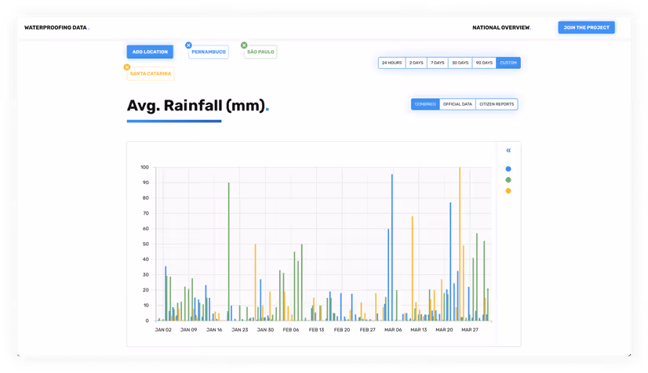
Task: Click the JAN 02 axis label
Action: 163,330
